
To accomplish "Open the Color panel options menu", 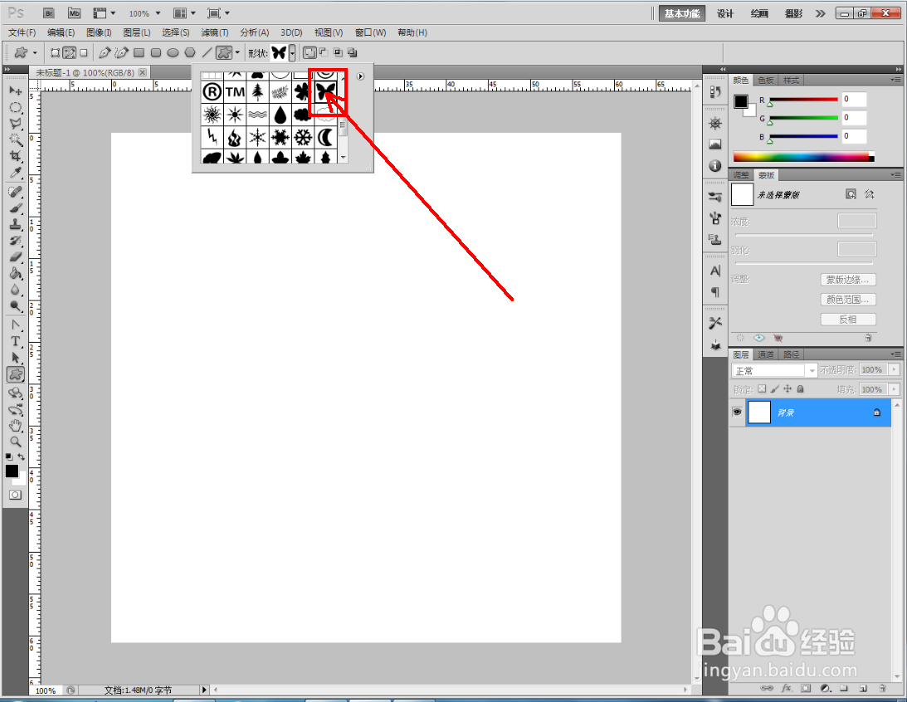I will (x=895, y=80).
